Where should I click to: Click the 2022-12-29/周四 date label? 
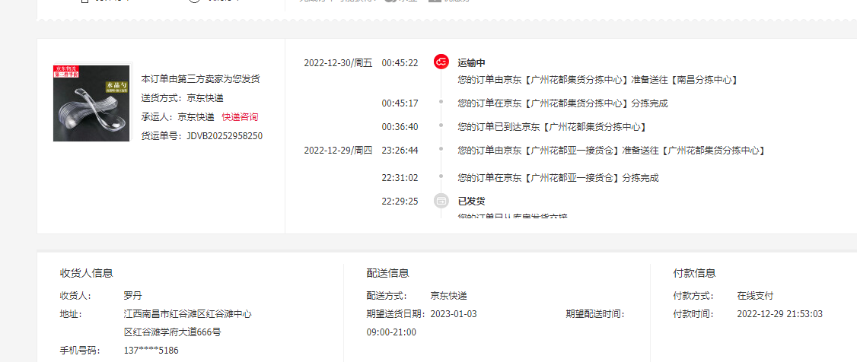click(338, 150)
